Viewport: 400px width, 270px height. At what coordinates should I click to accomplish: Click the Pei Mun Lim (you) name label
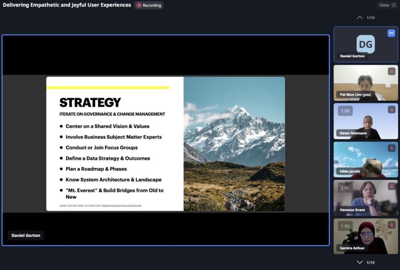coord(355,94)
